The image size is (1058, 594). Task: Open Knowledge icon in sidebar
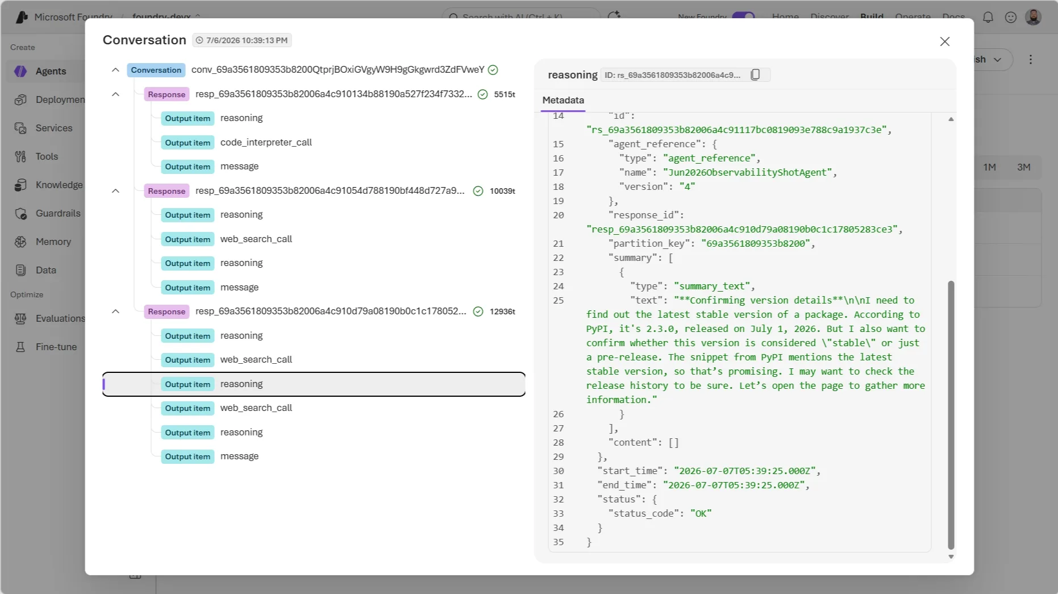coord(20,185)
